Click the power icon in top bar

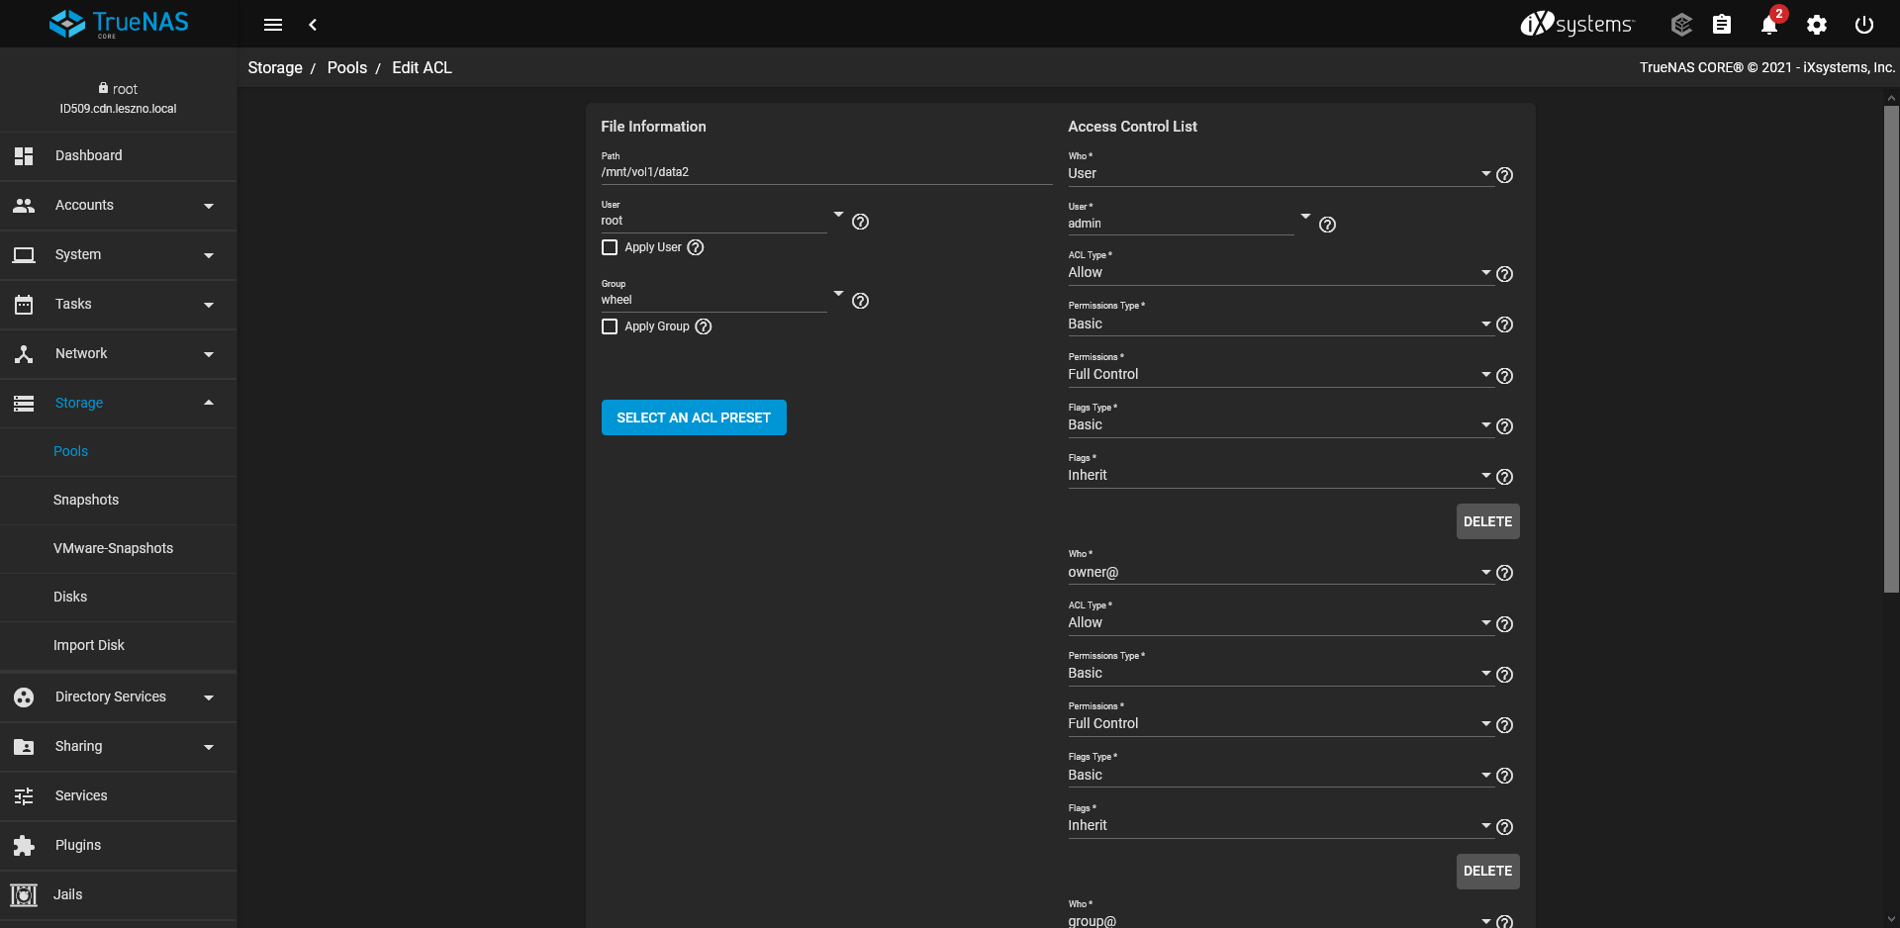[x=1863, y=25]
